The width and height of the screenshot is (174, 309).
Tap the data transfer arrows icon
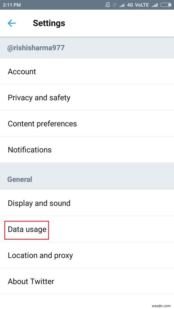coord(115,5)
